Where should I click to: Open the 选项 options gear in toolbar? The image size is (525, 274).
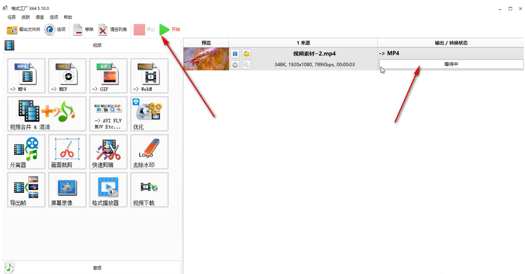55,30
